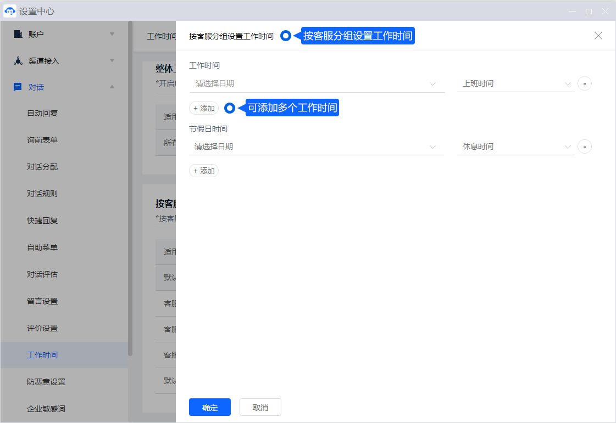
Task: Click the 账户 sidebar icon
Action: tap(18, 34)
